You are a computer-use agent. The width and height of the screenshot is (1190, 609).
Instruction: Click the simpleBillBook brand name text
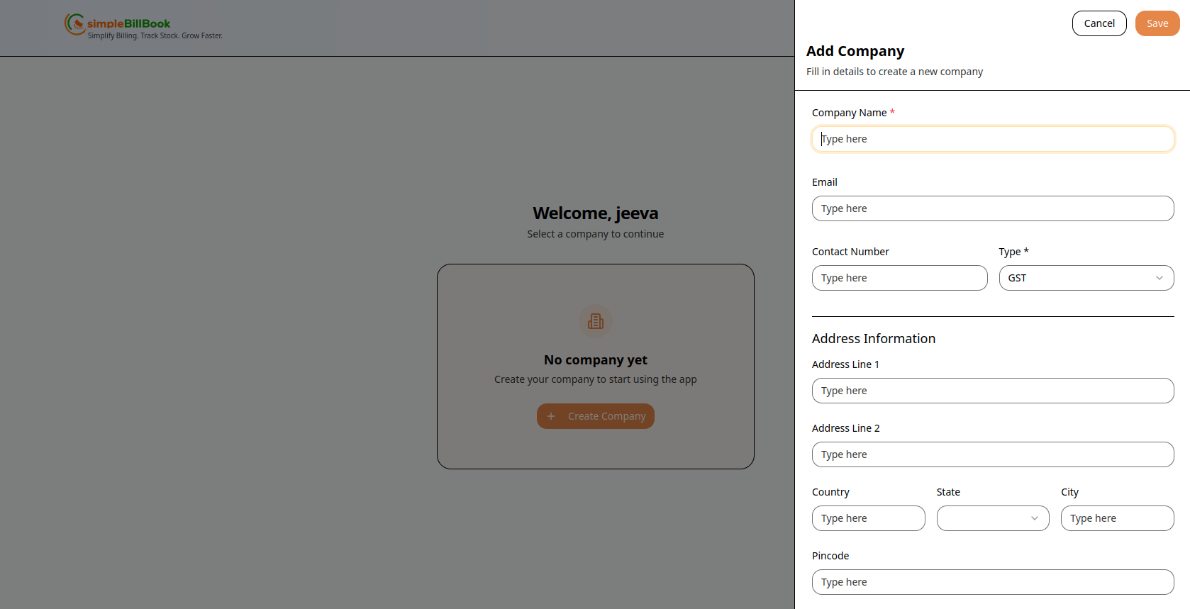pyautogui.click(x=128, y=23)
